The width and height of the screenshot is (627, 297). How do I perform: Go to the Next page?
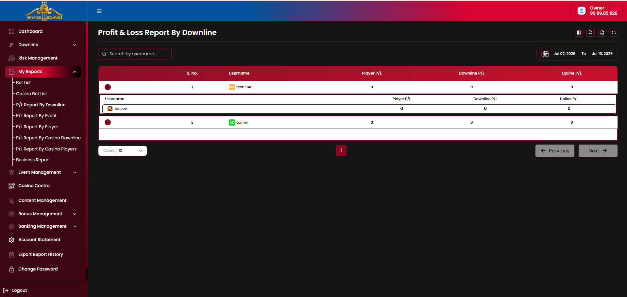point(598,151)
